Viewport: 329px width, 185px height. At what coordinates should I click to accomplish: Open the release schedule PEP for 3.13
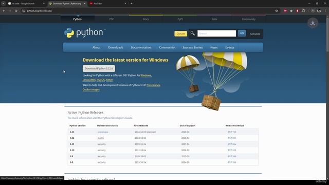point(232,132)
